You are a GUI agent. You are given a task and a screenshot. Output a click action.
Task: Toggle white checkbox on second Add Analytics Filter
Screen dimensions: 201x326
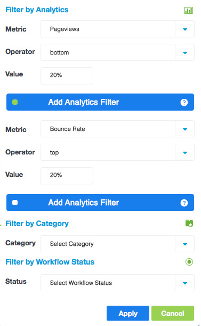[x=15, y=203]
